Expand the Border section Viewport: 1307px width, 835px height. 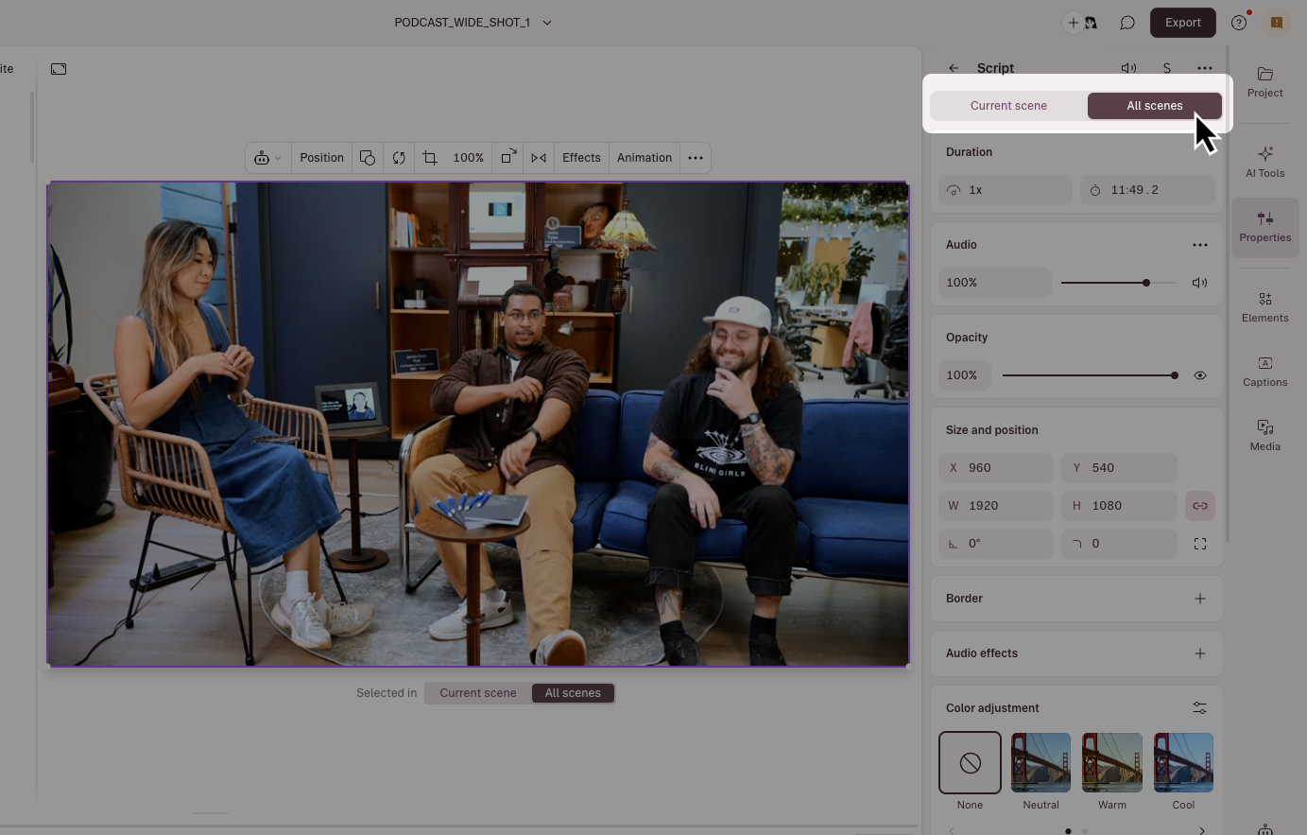(1199, 598)
